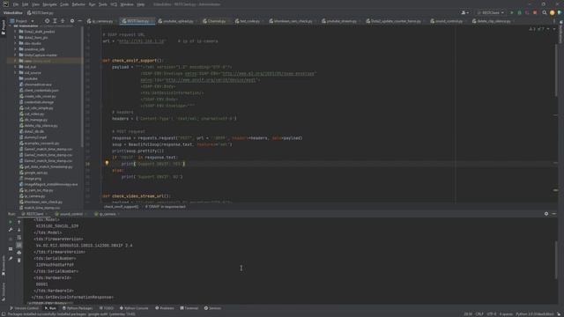The image size is (564, 317).
Task: Toggle scroll to end in Run panel
Action: click(x=19, y=245)
